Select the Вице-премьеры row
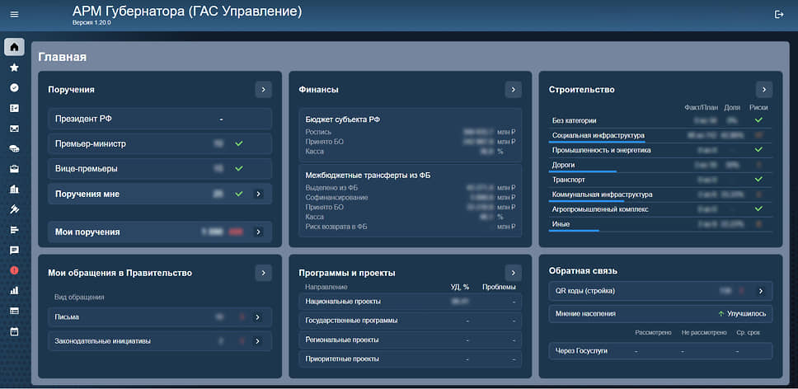 point(160,168)
